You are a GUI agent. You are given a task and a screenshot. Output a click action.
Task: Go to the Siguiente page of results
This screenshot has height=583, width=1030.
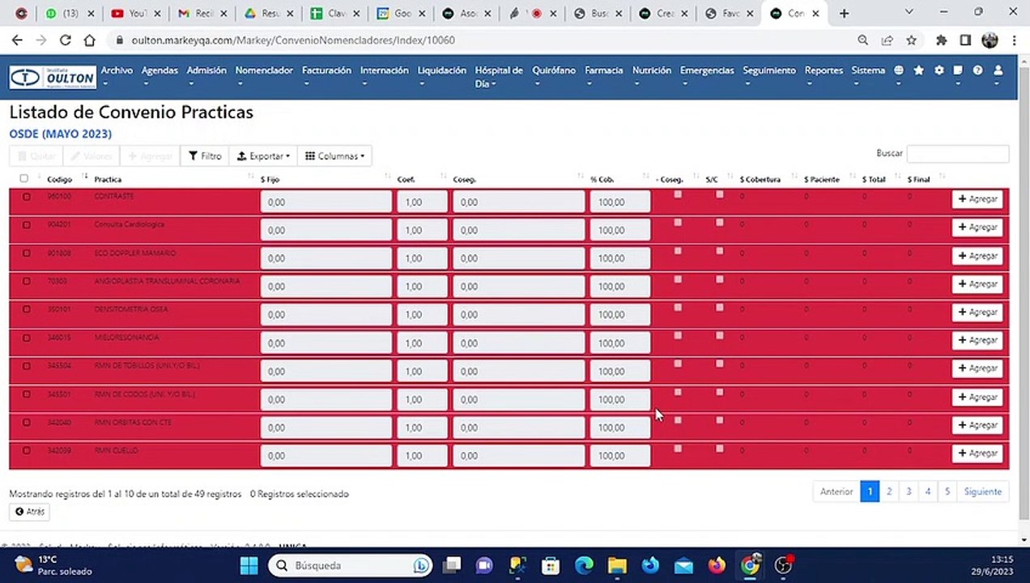(x=982, y=492)
